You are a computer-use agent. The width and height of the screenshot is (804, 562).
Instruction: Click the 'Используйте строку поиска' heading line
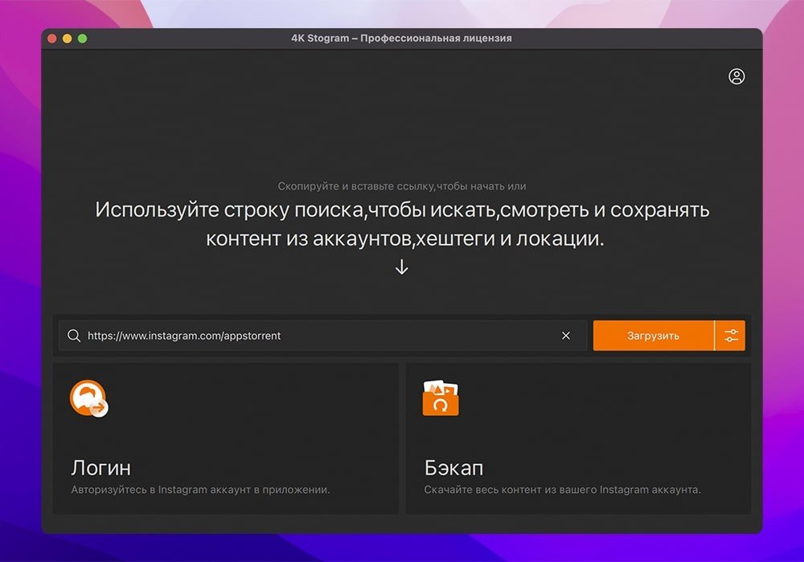click(x=402, y=210)
